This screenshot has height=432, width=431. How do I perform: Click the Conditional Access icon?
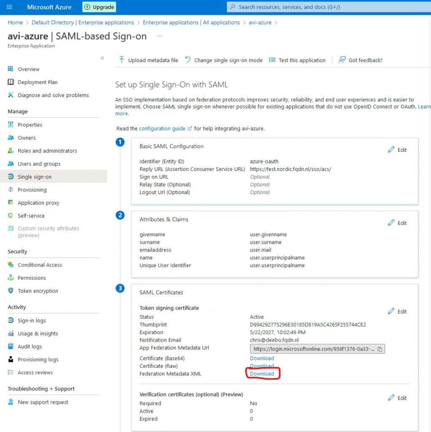coord(11,265)
